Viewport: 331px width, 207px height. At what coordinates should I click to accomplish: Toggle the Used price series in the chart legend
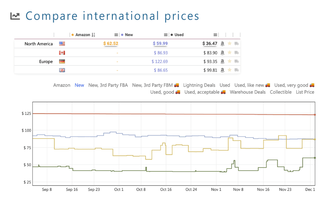pos(225,85)
